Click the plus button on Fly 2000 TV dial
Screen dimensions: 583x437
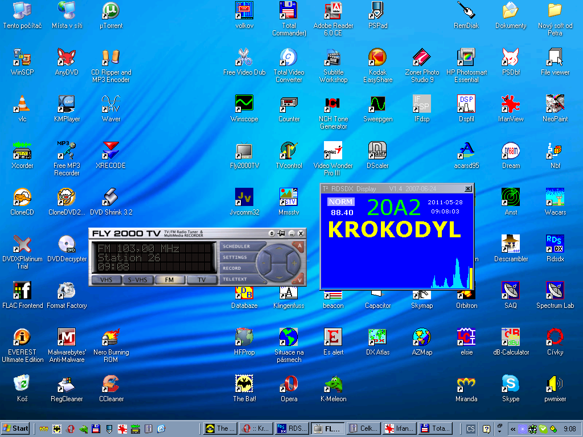point(294,263)
